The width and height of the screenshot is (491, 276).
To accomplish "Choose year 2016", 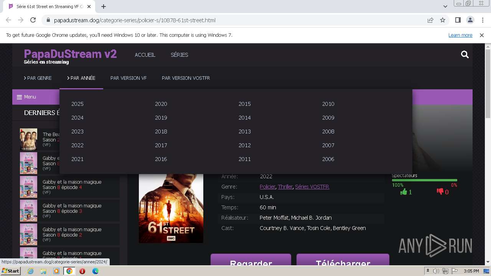I will [161, 159].
